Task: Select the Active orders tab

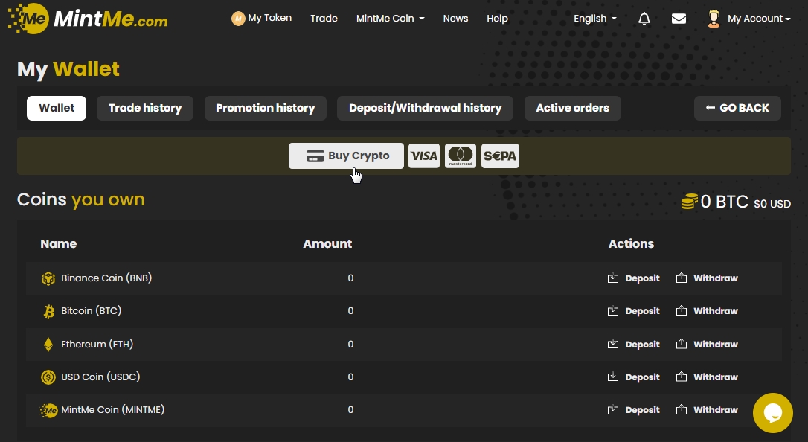Action: [572, 108]
